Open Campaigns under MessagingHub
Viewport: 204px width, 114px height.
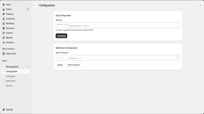coord(10,76)
